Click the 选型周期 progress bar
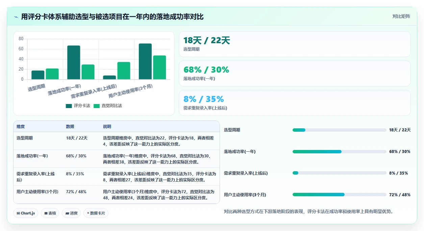 (x=339, y=130)
